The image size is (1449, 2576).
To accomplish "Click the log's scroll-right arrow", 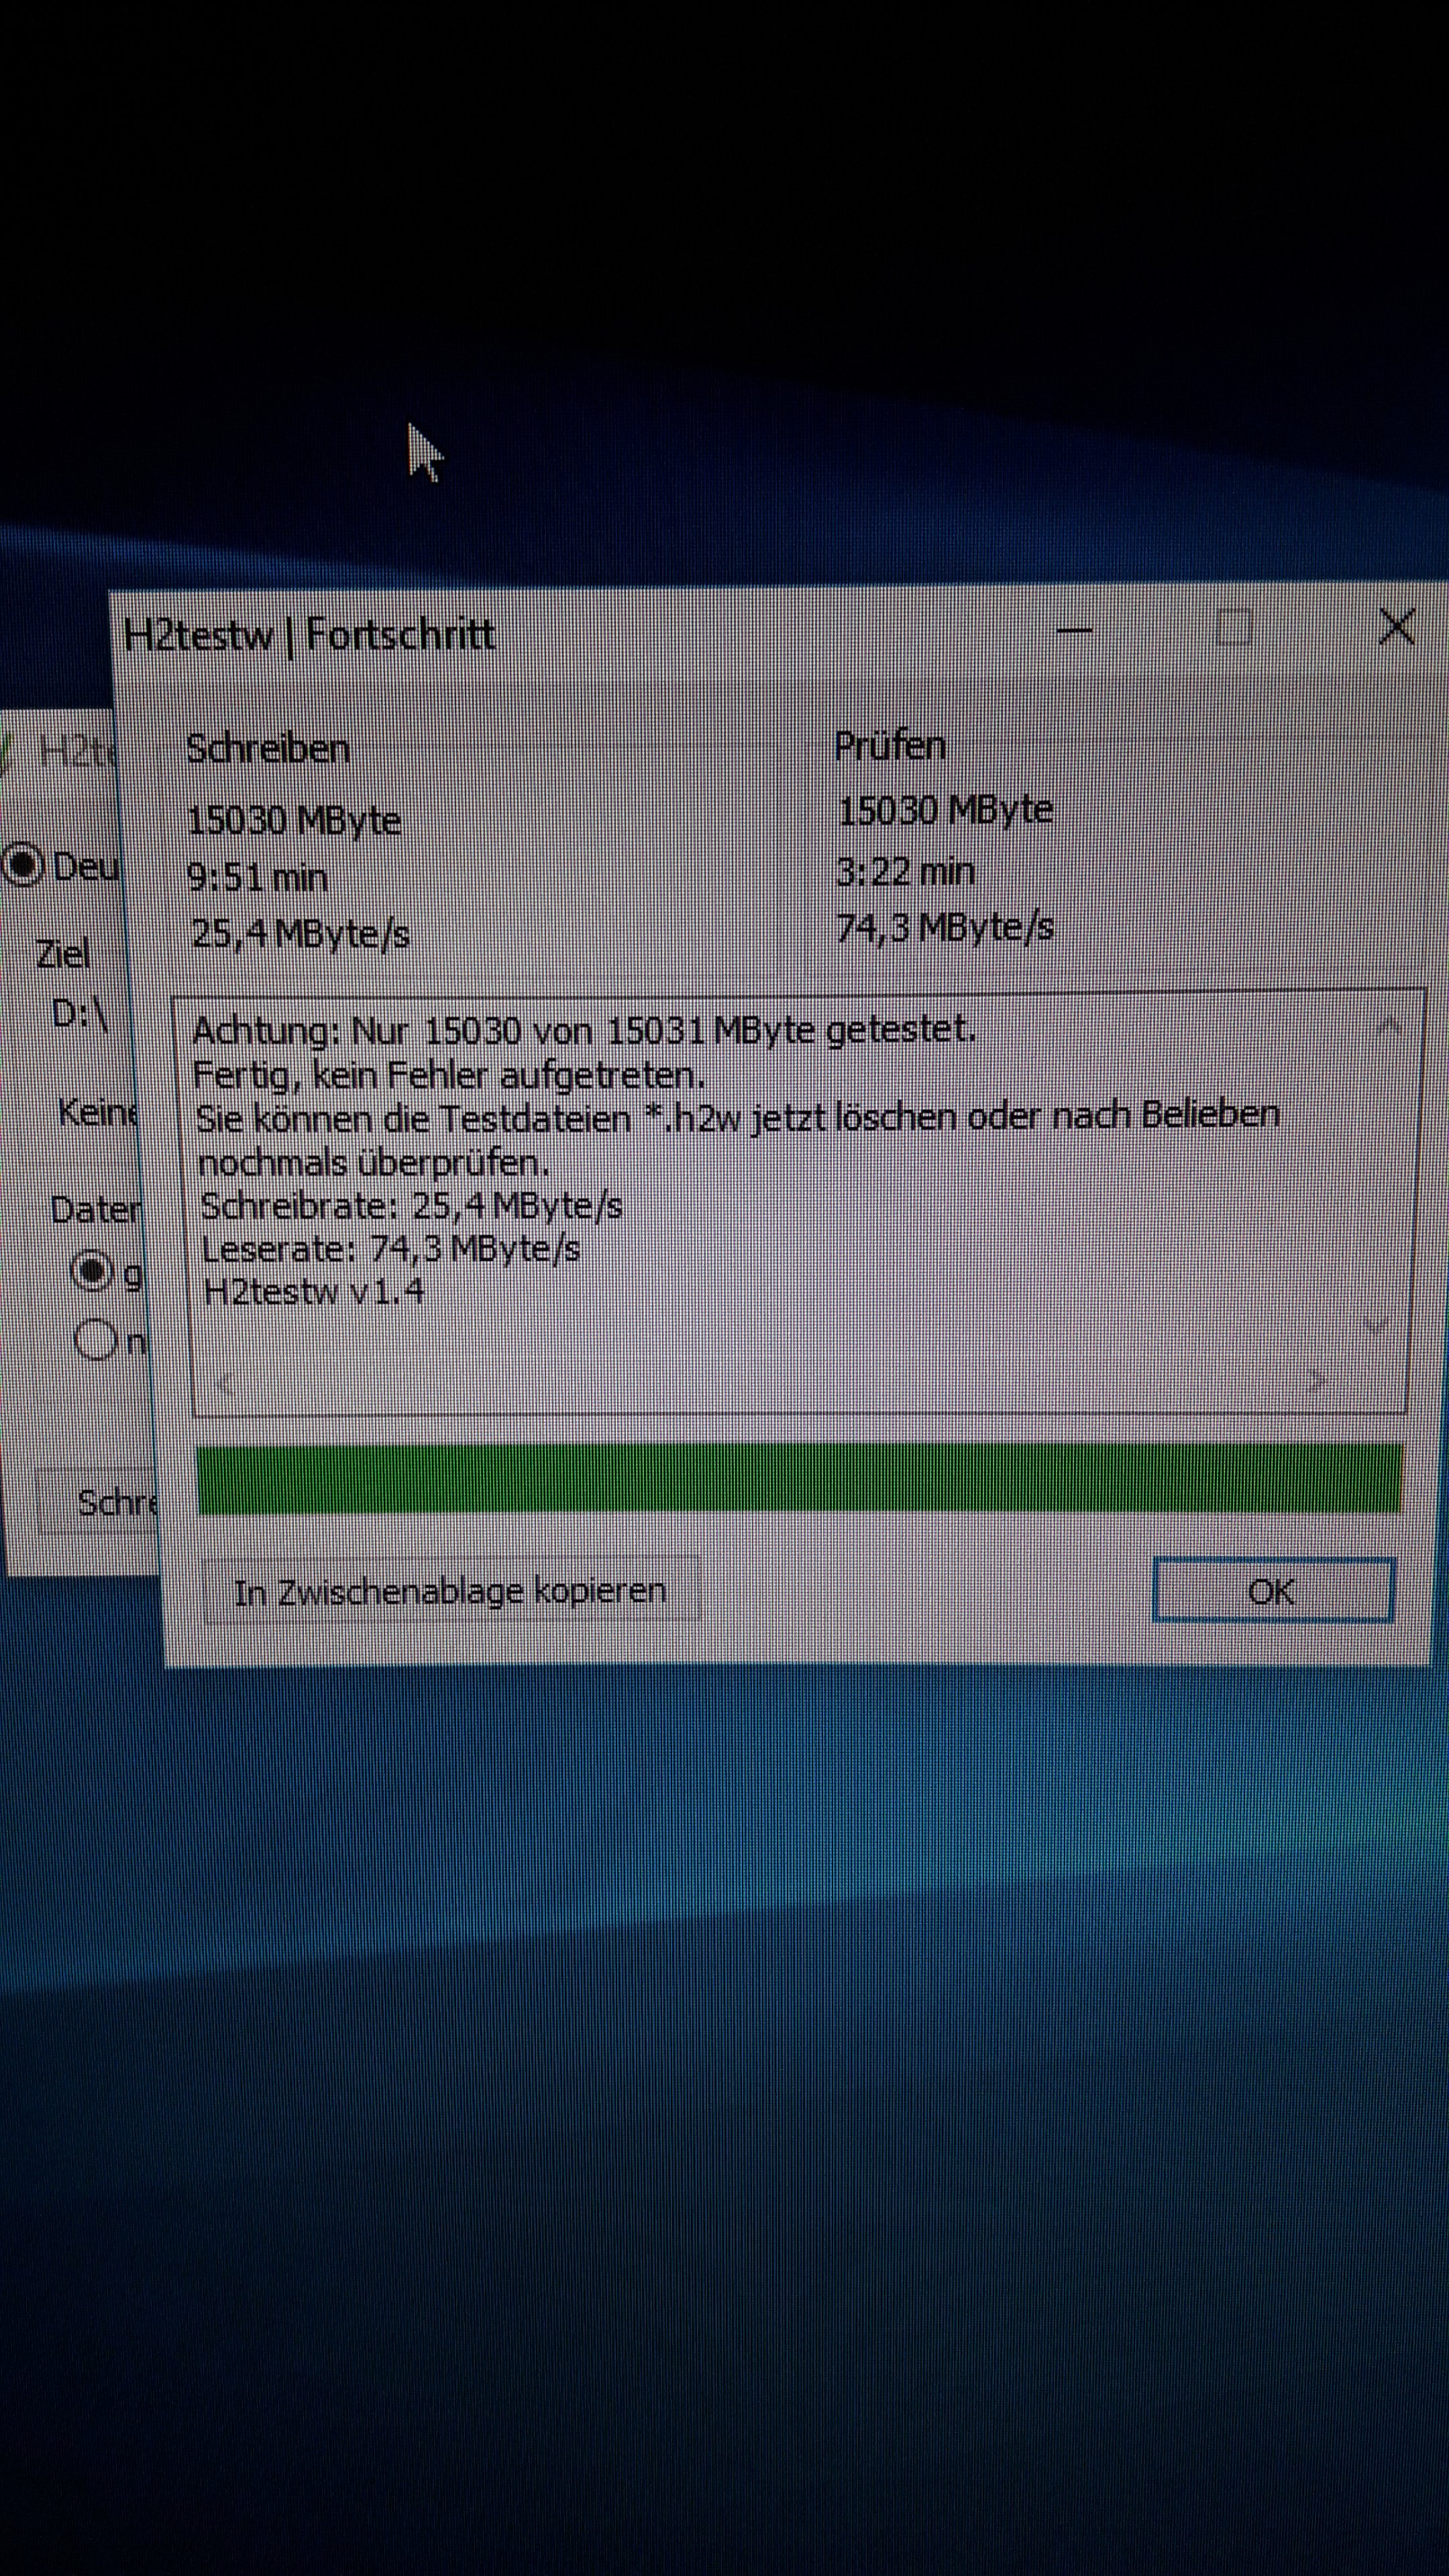I will coord(1317,1381).
